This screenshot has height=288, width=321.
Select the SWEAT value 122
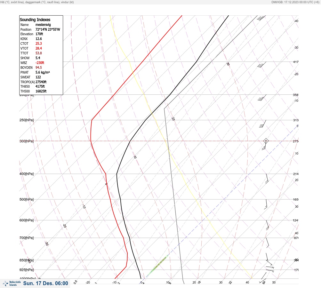(38, 77)
